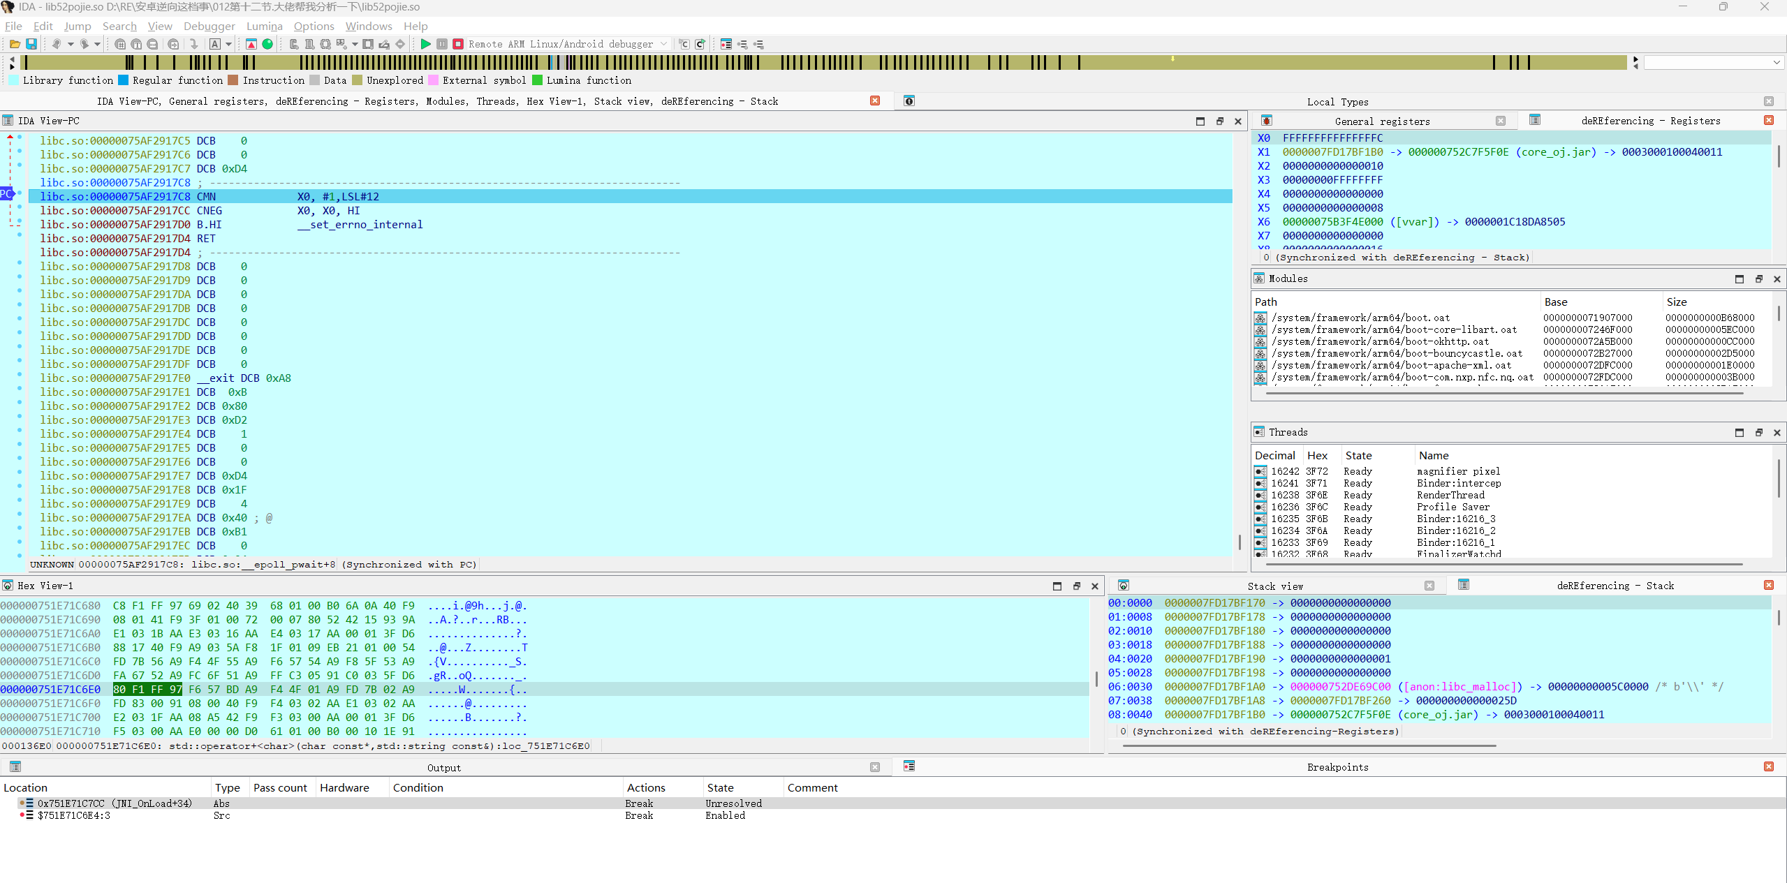The height and width of the screenshot is (883, 1787).
Task: Select the RenderThread thread row
Action: pos(1450,495)
